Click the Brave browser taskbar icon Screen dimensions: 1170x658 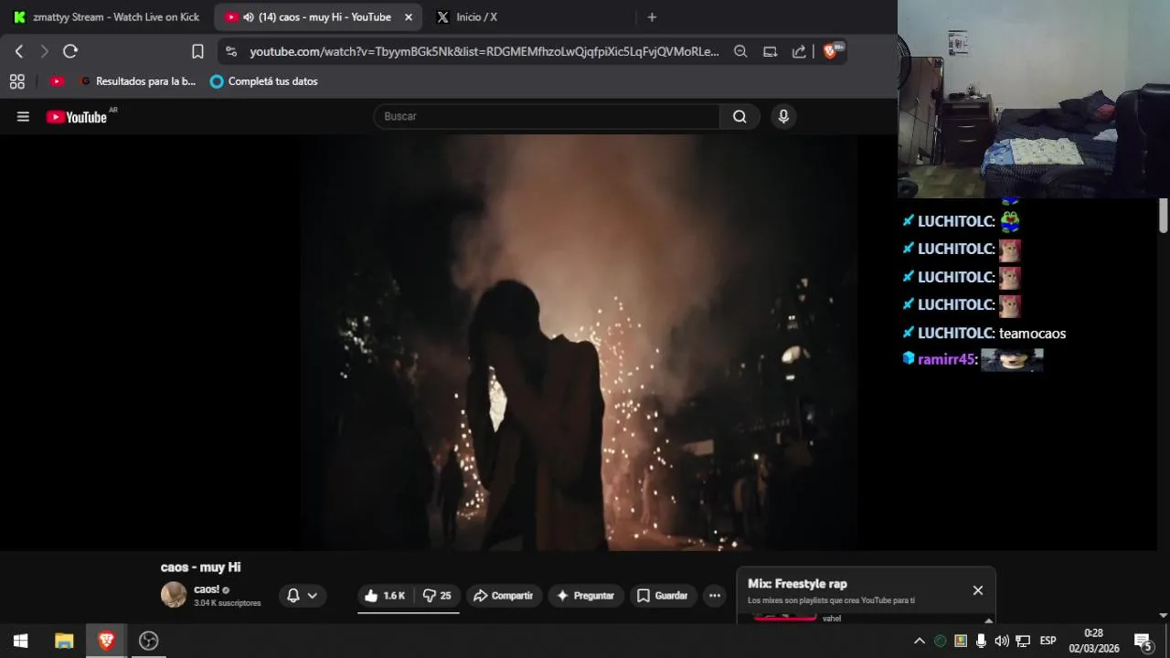[106, 641]
